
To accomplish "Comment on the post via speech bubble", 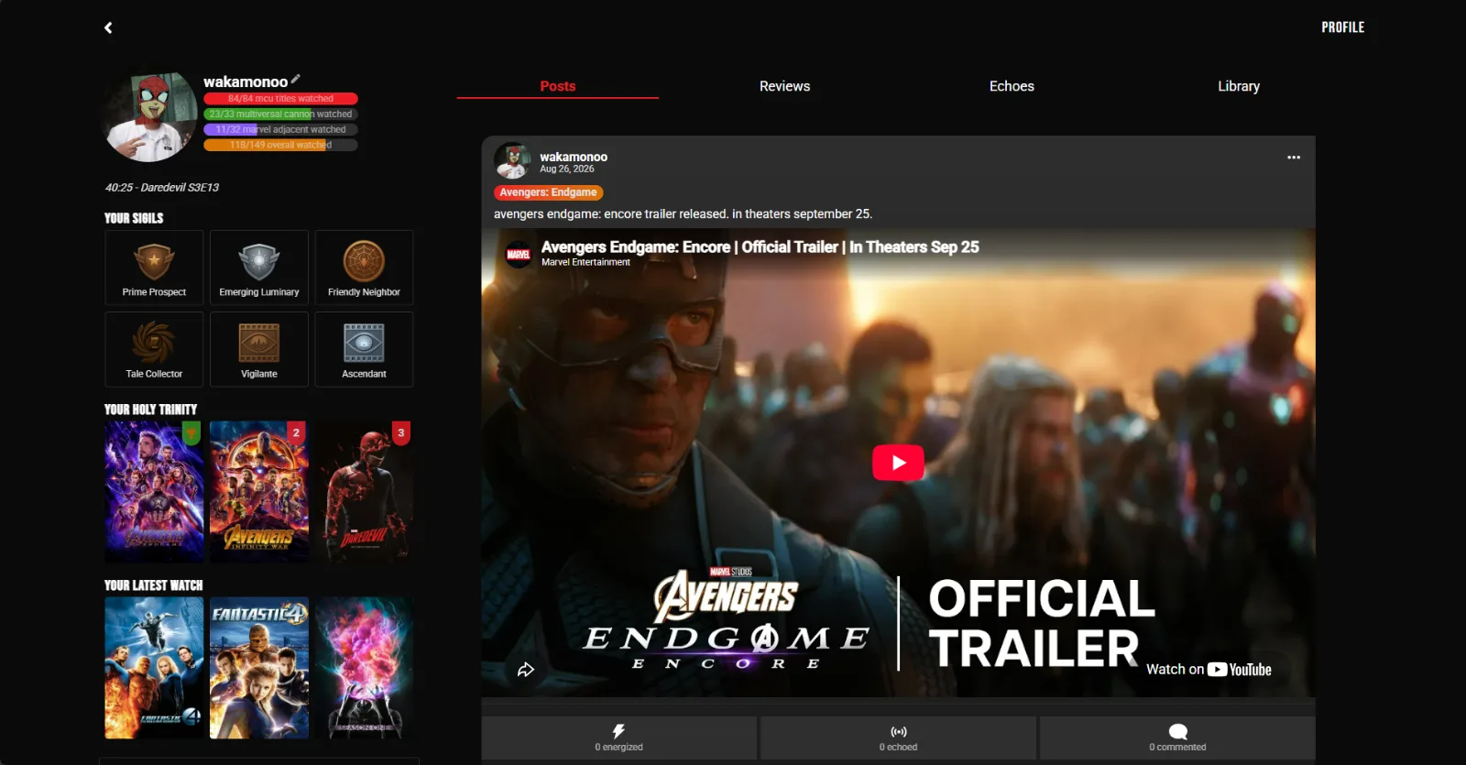I will tap(1177, 738).
